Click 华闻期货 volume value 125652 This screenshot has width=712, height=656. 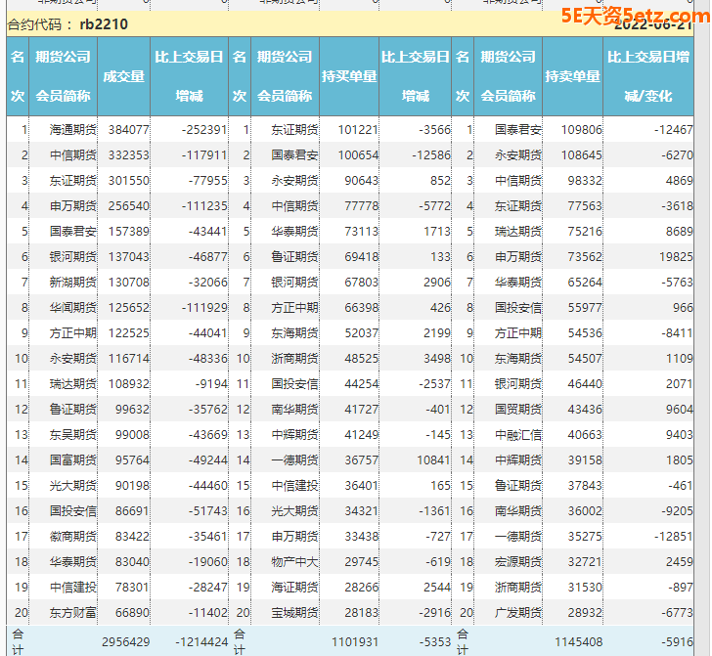(128, 308)
